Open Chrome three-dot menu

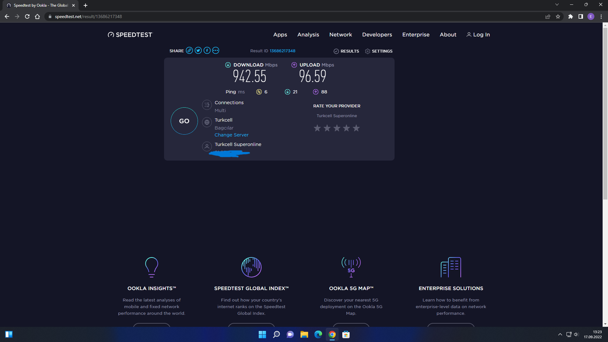tap(601, 16)
